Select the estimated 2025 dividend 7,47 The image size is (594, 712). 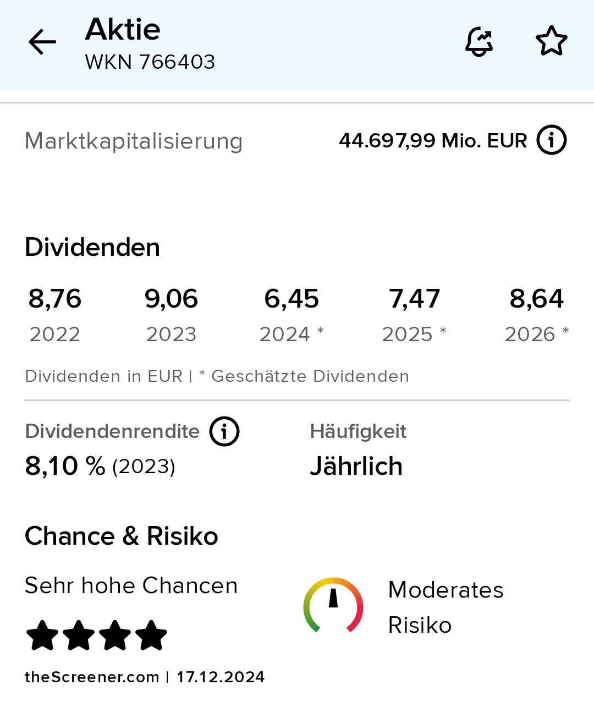click(x=414, y=299)
